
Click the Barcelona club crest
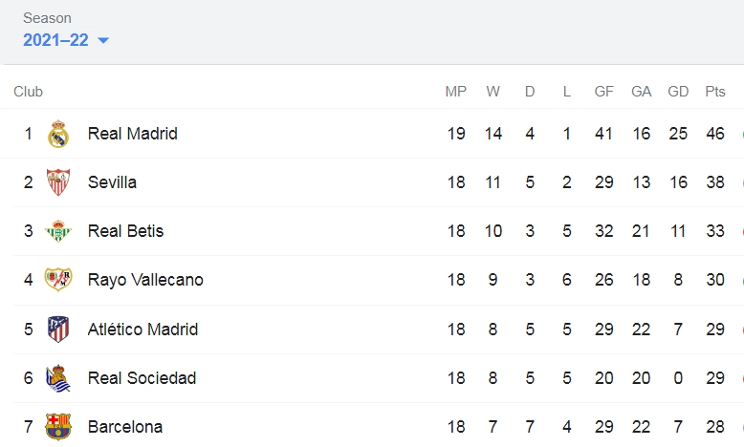click(58, 427)
